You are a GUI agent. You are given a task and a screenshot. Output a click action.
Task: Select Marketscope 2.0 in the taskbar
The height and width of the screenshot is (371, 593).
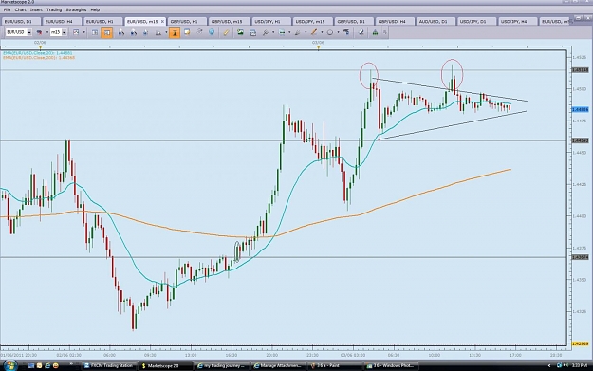165,365
